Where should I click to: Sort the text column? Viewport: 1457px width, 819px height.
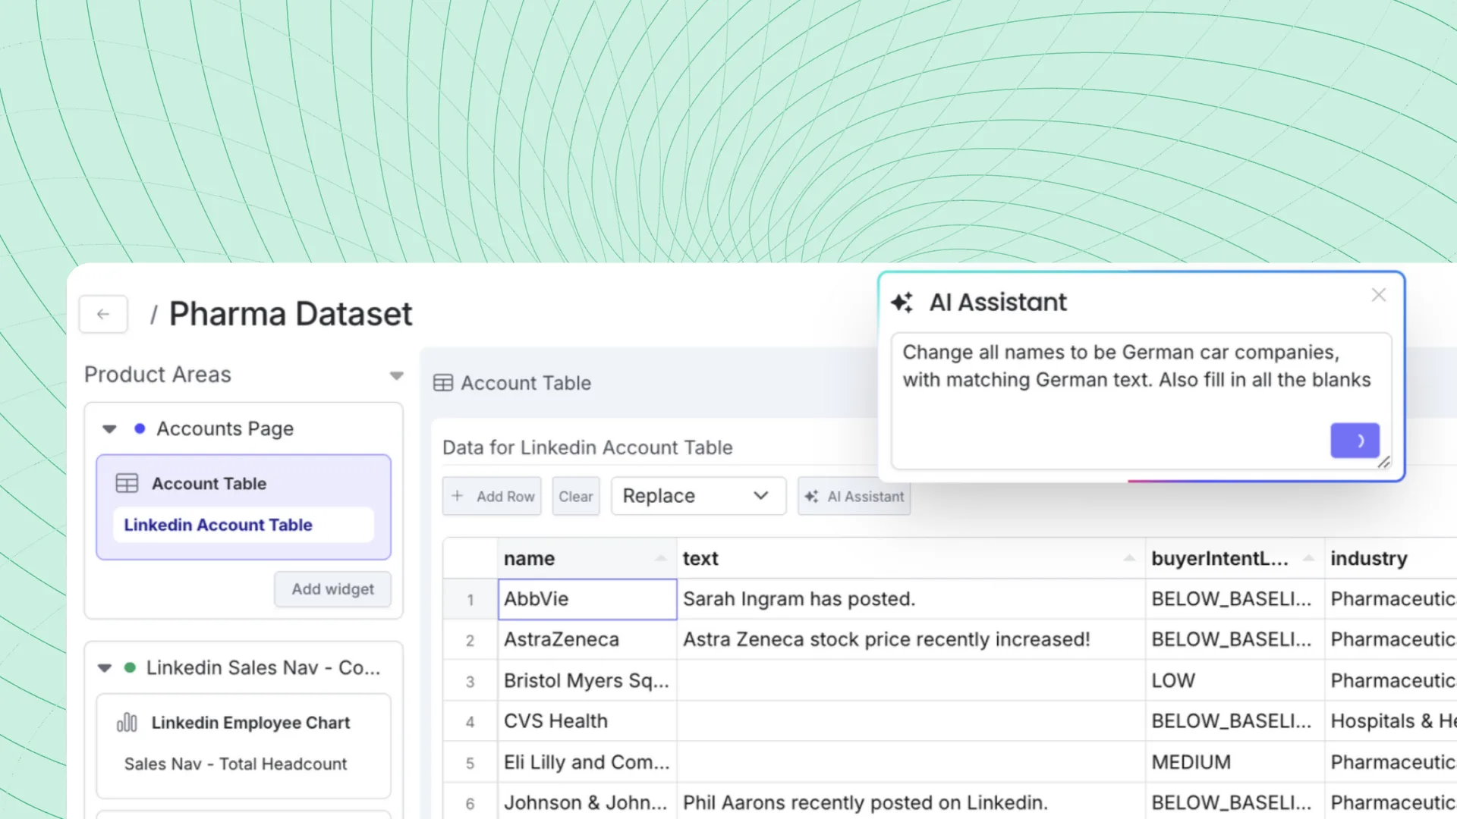[1129, 559]
